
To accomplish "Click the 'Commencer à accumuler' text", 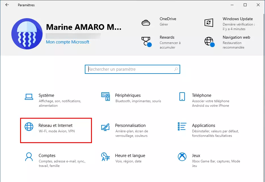I will tap(170, 45).
